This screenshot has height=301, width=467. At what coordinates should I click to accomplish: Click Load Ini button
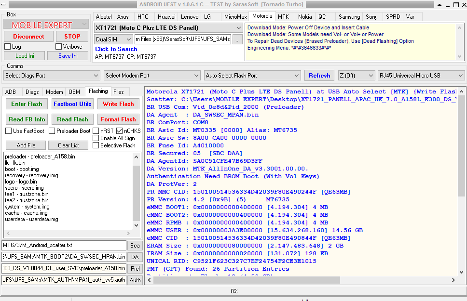point(25,55)
